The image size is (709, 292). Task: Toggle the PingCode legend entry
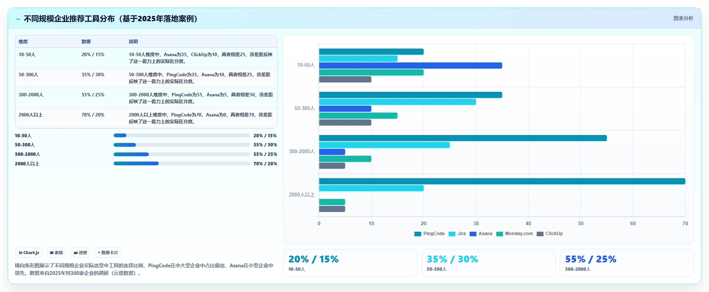point(430,234)
